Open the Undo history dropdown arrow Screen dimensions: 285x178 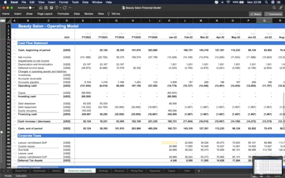pos(60,8)
